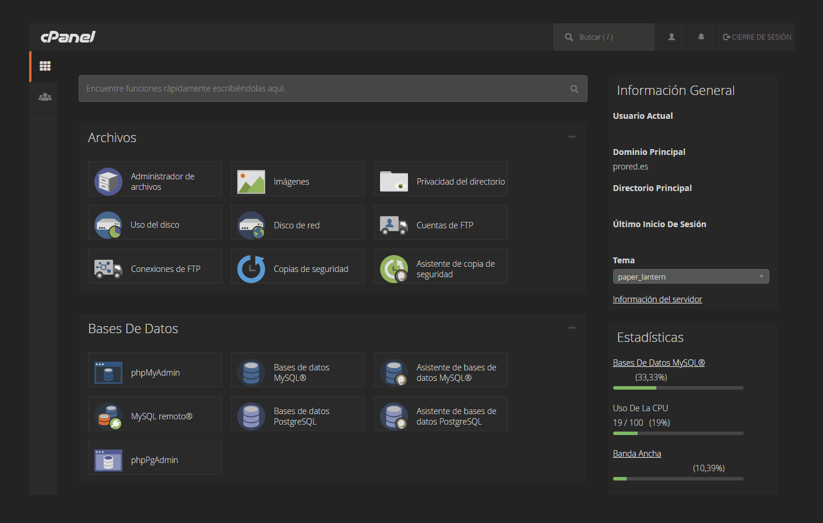
Task: Click the MySQL databases usage bar
Action: coord(678,388)
